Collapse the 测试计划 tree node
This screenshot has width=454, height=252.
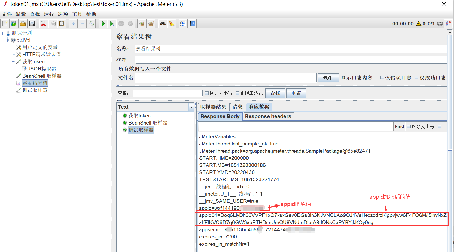(3, 33)
